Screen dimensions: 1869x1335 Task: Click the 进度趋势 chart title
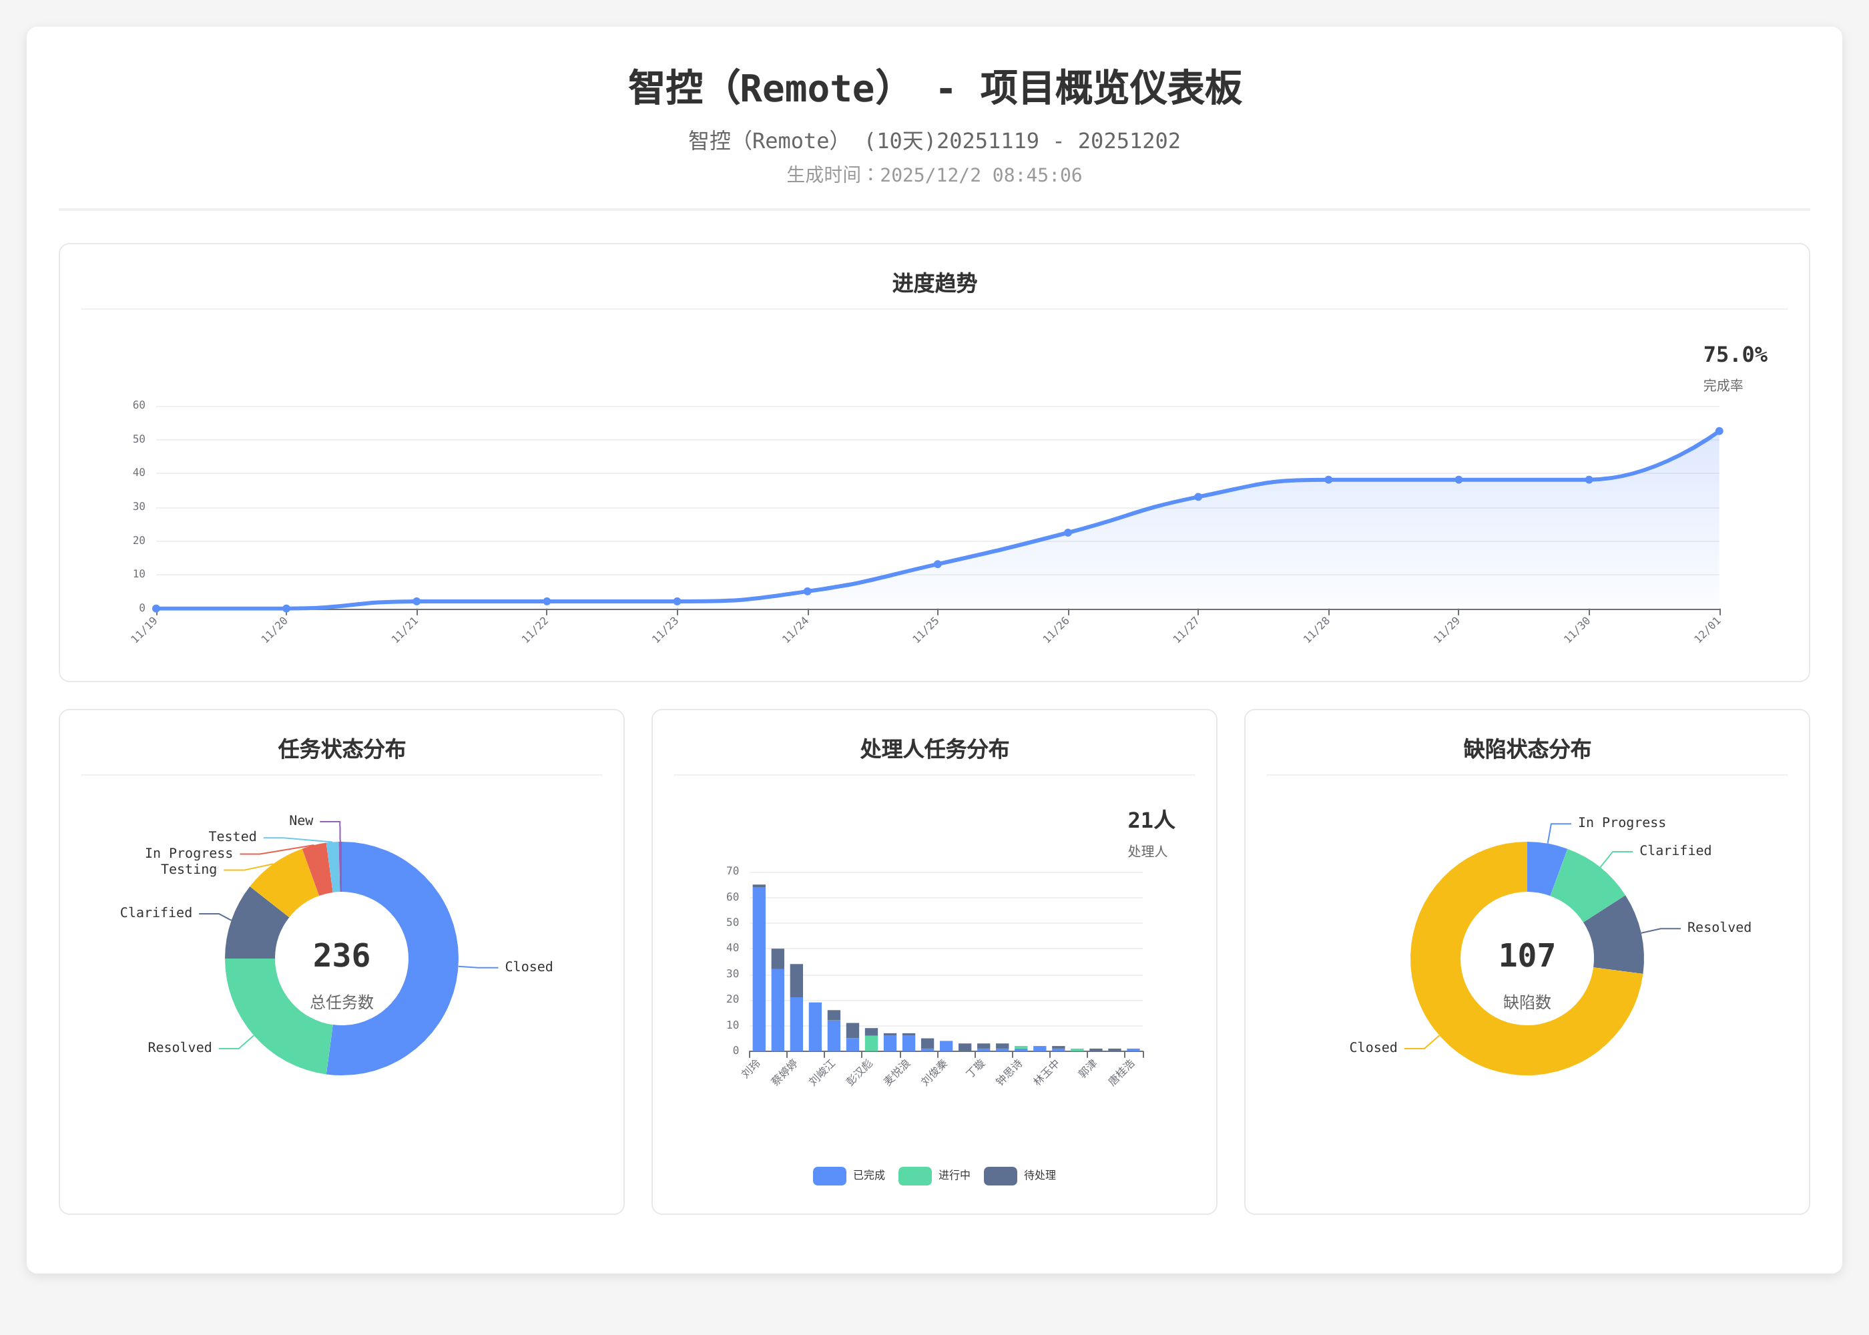tap(934, 284)
